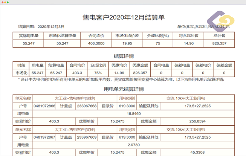The height and width of the screenshot is (156, 246).
Task: Click the yellow window minimize dot
Action: coord(6,2)
